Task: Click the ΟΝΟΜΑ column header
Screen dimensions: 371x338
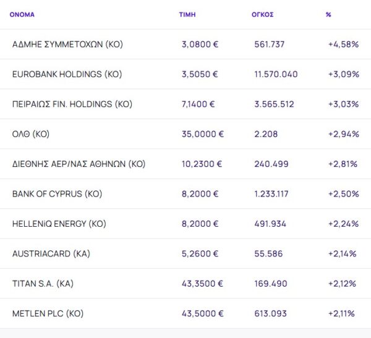Action: click(x=22, y=14)
